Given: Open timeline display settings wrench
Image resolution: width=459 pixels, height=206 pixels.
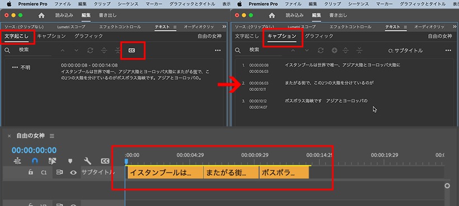Looking at the screenshot, I should click(87, 161).
